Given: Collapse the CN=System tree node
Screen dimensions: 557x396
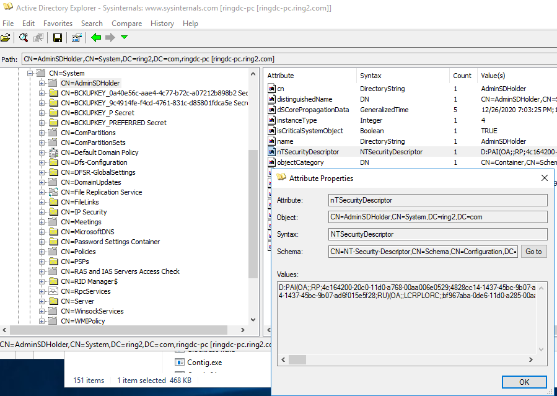Looking at the screenshot, I should point(30,73).
